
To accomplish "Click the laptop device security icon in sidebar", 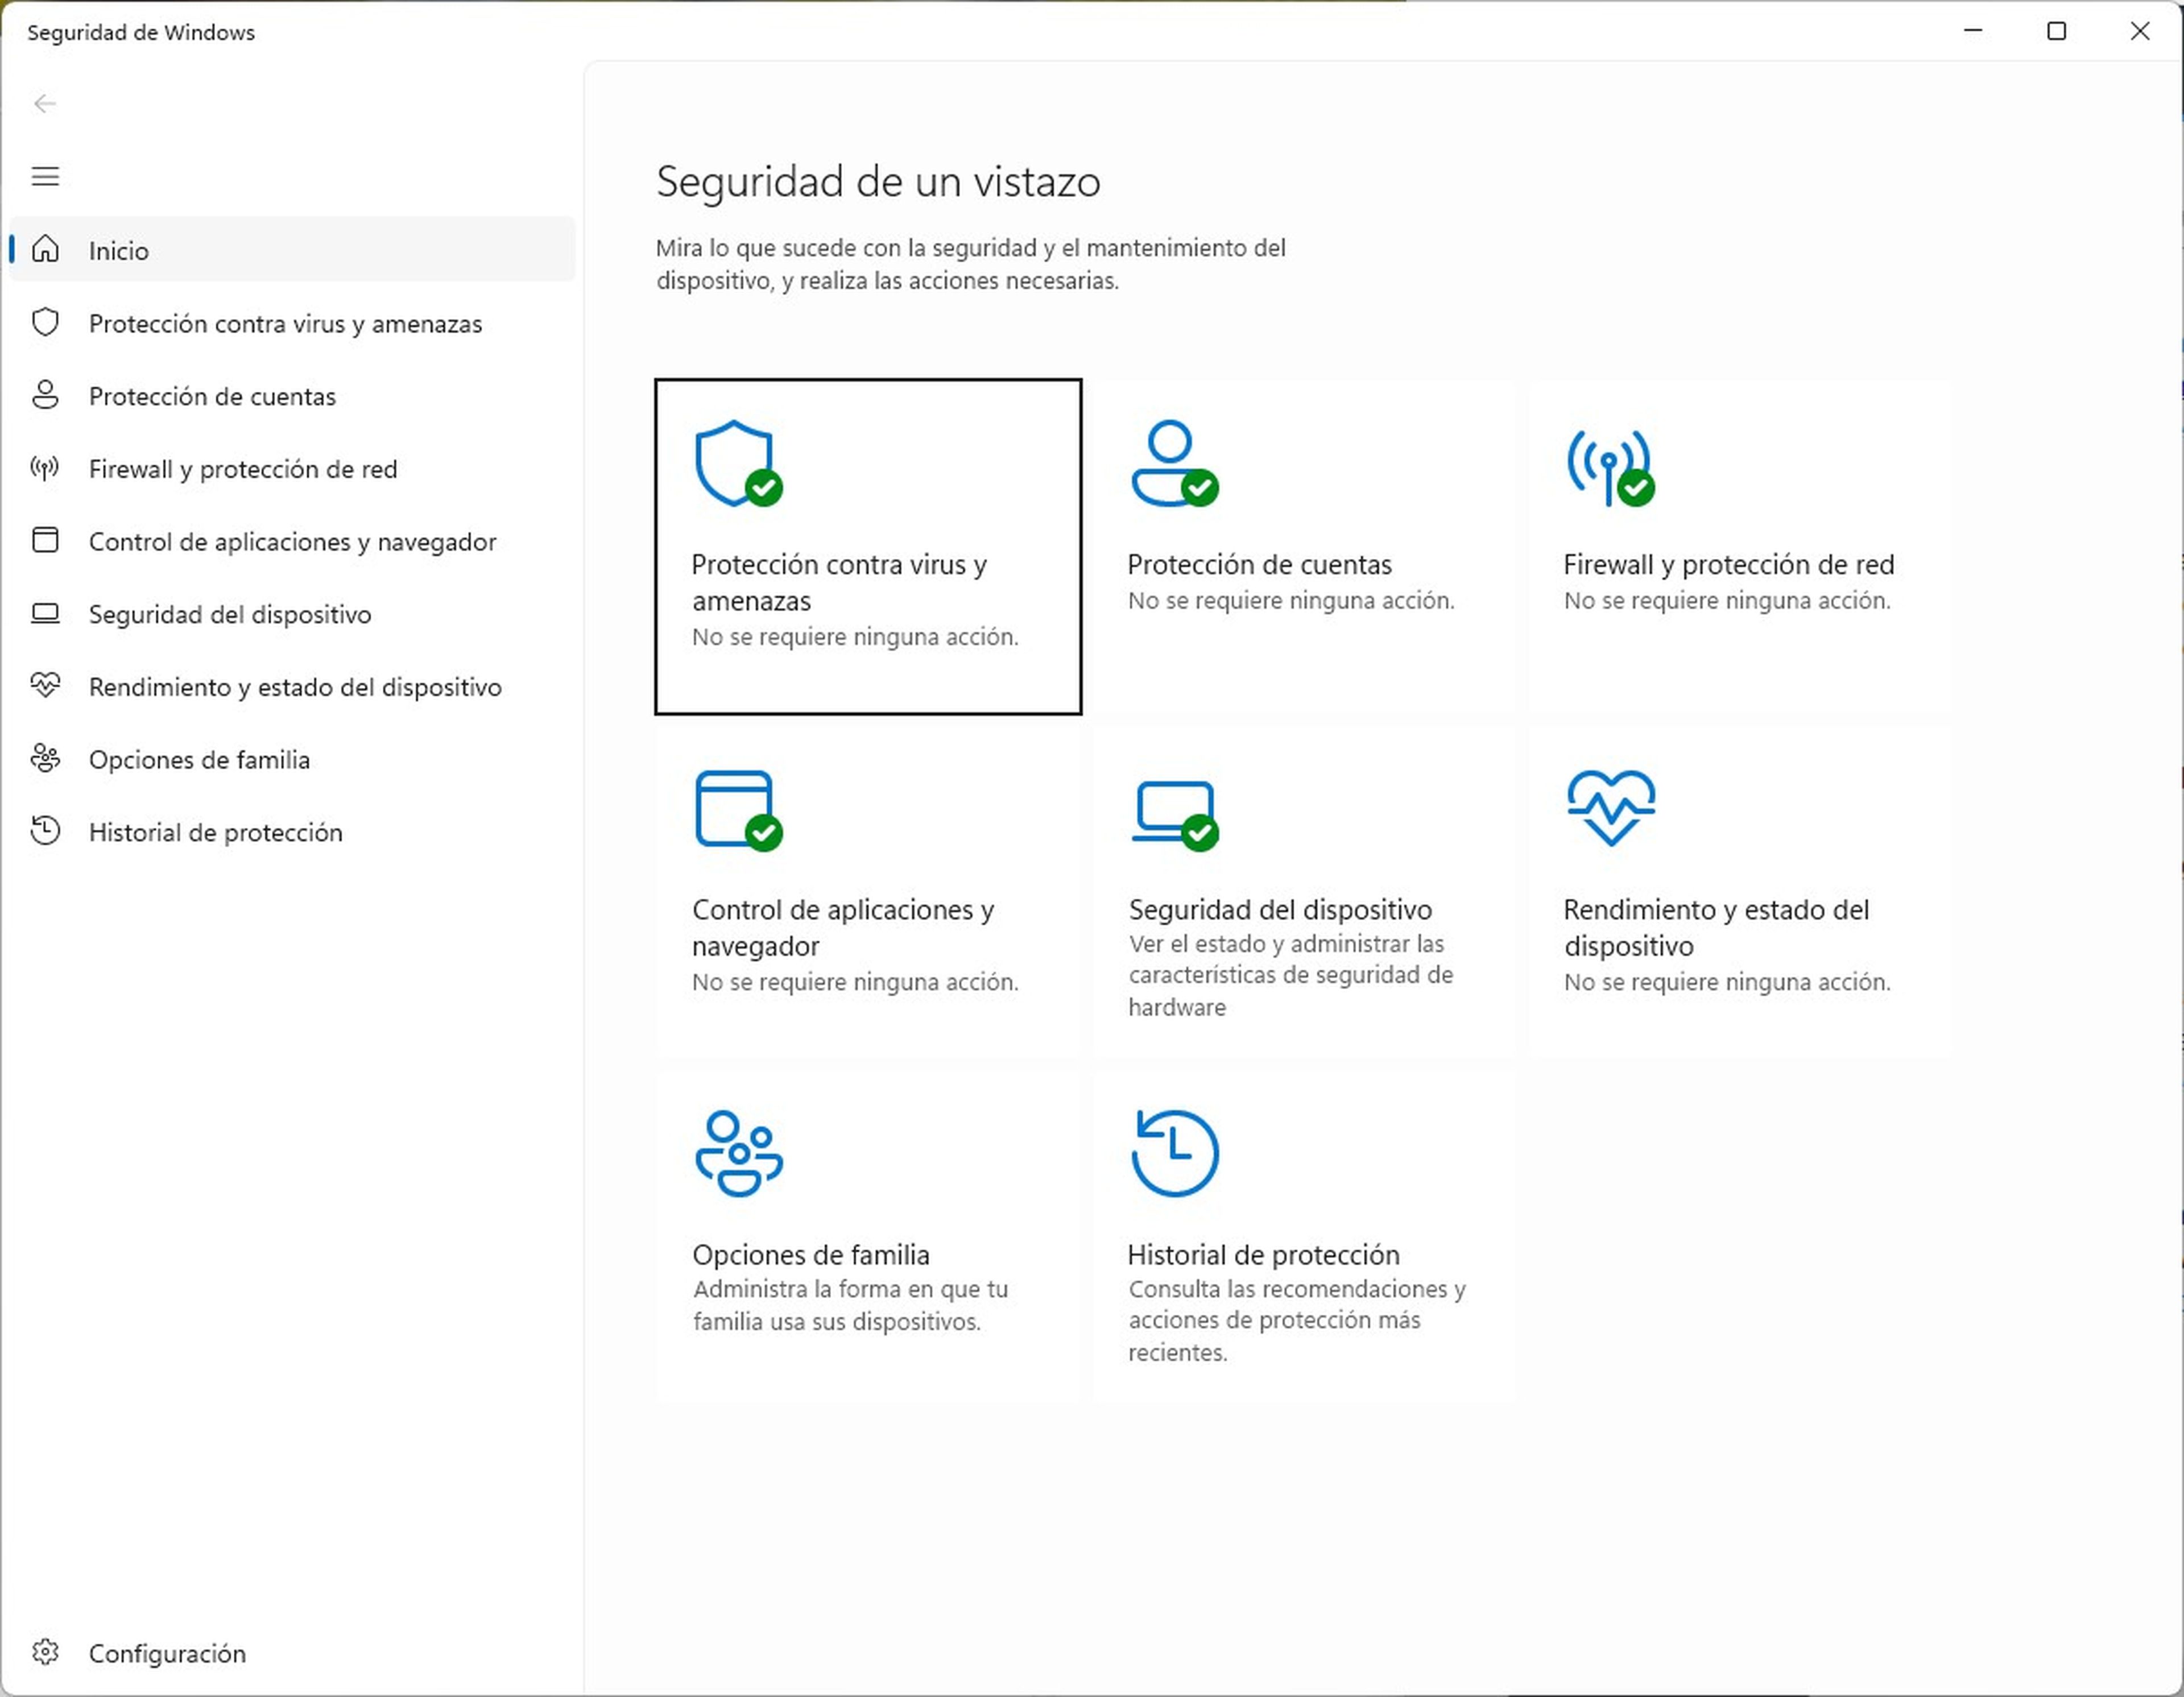I will coord(45,613).
